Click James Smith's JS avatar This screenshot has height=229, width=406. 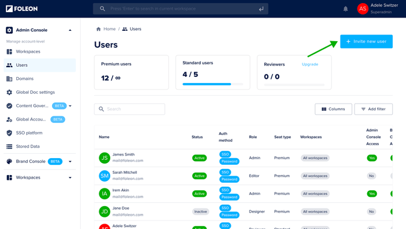click(105, 158)
